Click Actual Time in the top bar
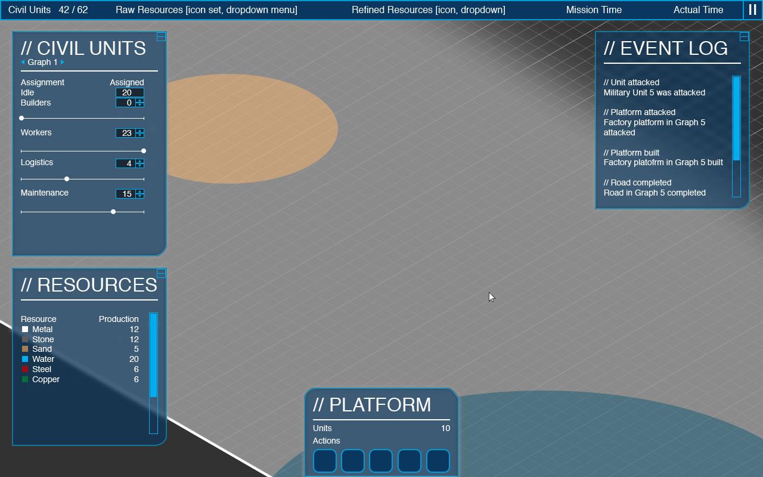This screenshot has height=477, width=763. 698,10
